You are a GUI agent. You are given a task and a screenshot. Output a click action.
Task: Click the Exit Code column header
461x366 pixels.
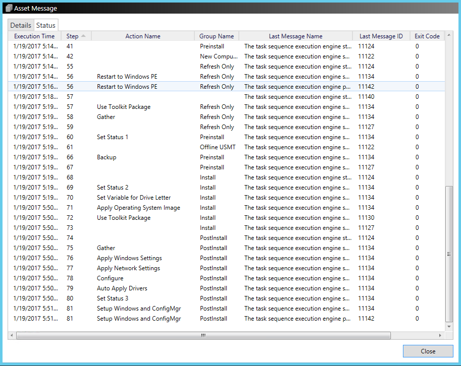[x=427, y=36]
